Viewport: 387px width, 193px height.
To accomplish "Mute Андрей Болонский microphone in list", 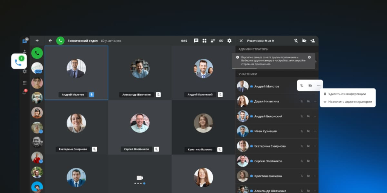I will pyautogui.click(x=302, y=116).
